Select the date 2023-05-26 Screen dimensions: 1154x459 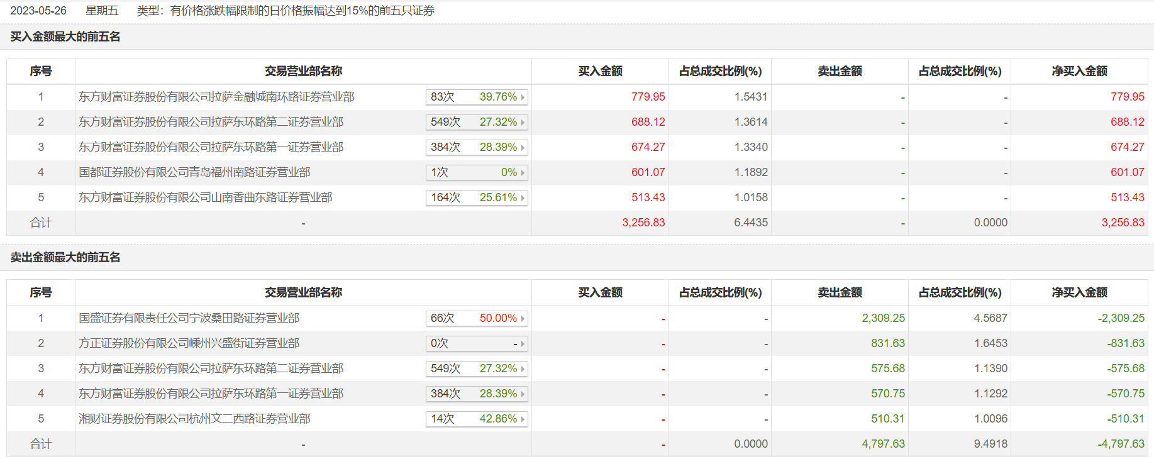38,11
